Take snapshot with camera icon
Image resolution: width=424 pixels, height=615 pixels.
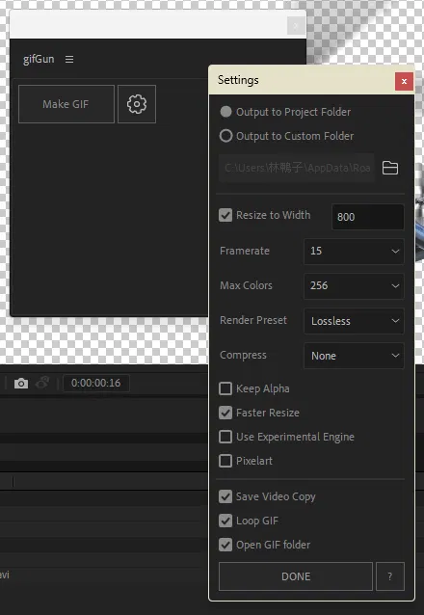pyautogui.click(x=21, y=384)
